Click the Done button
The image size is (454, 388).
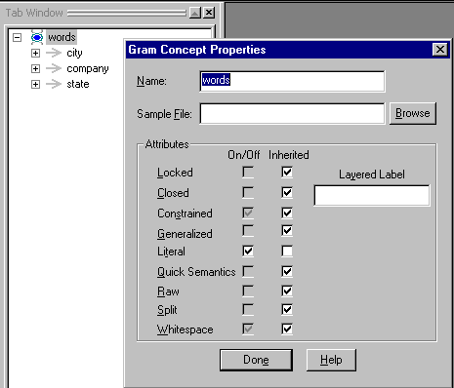(256, 360)
